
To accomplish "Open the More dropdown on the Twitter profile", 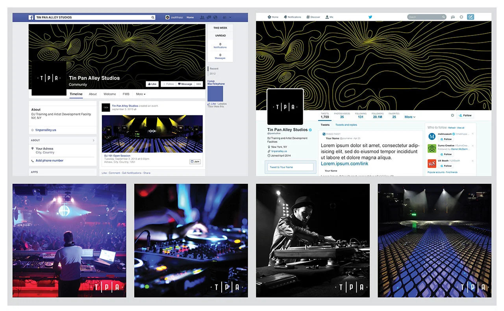I will point(409,117).
